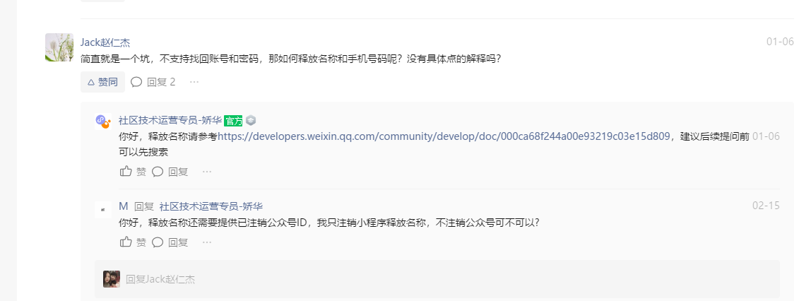
Task: Open user M's profile name
Action: [x=124, y=206]
